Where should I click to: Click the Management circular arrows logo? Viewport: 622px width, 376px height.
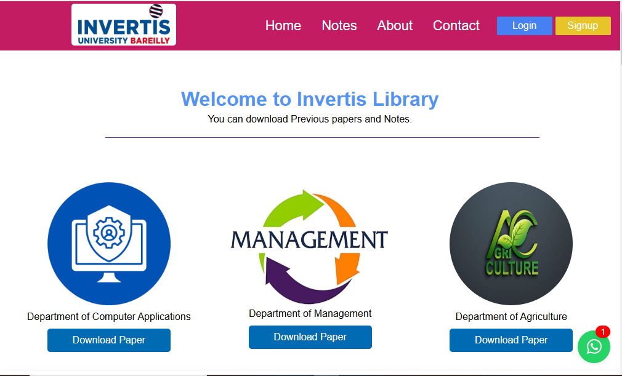pos(310,246)
